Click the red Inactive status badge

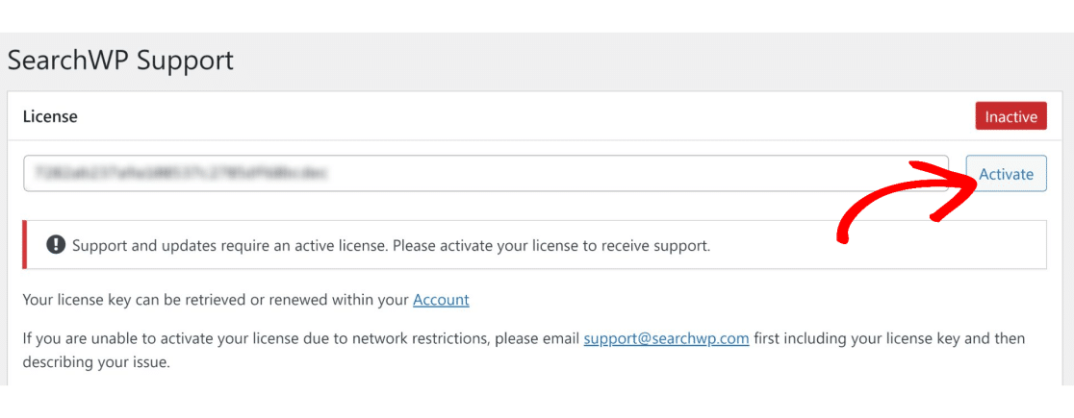[1011, 116]
